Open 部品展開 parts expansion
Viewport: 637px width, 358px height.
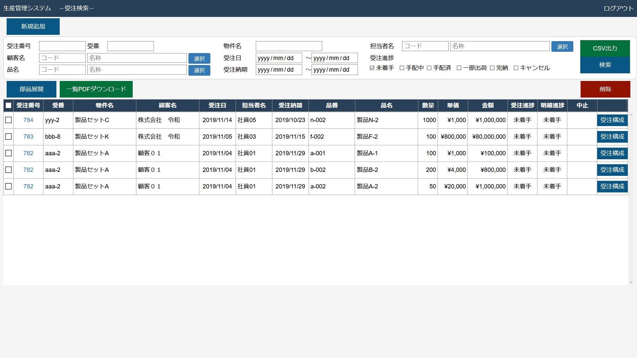[x=31, y=89]
